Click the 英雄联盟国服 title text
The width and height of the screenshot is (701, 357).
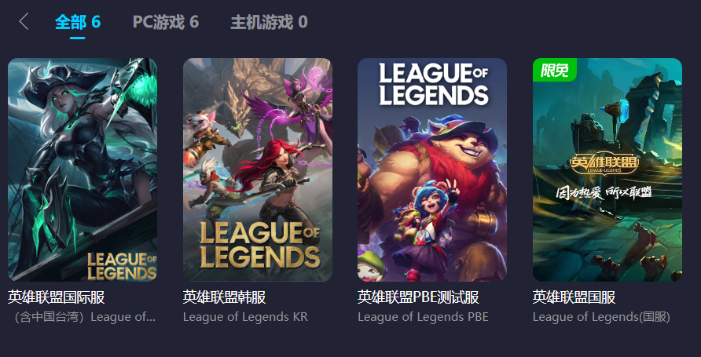coord(574,297)
